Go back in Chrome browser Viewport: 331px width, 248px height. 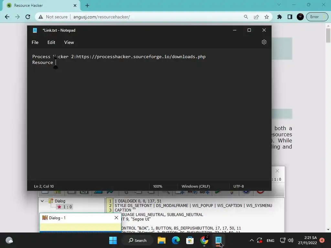(x=7, y=17)
